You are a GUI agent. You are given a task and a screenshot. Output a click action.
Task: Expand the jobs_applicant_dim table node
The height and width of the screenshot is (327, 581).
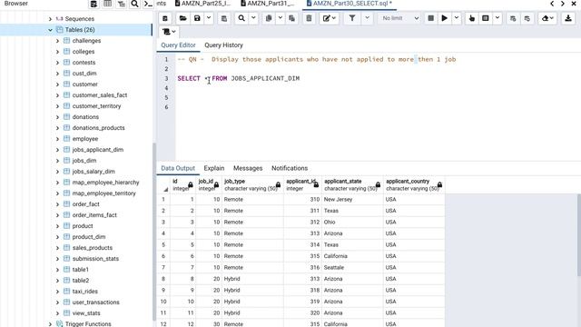pyautogui.click(x=57, y=150)
